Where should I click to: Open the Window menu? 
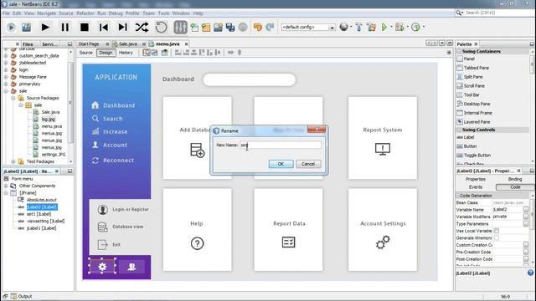point(181,13)
